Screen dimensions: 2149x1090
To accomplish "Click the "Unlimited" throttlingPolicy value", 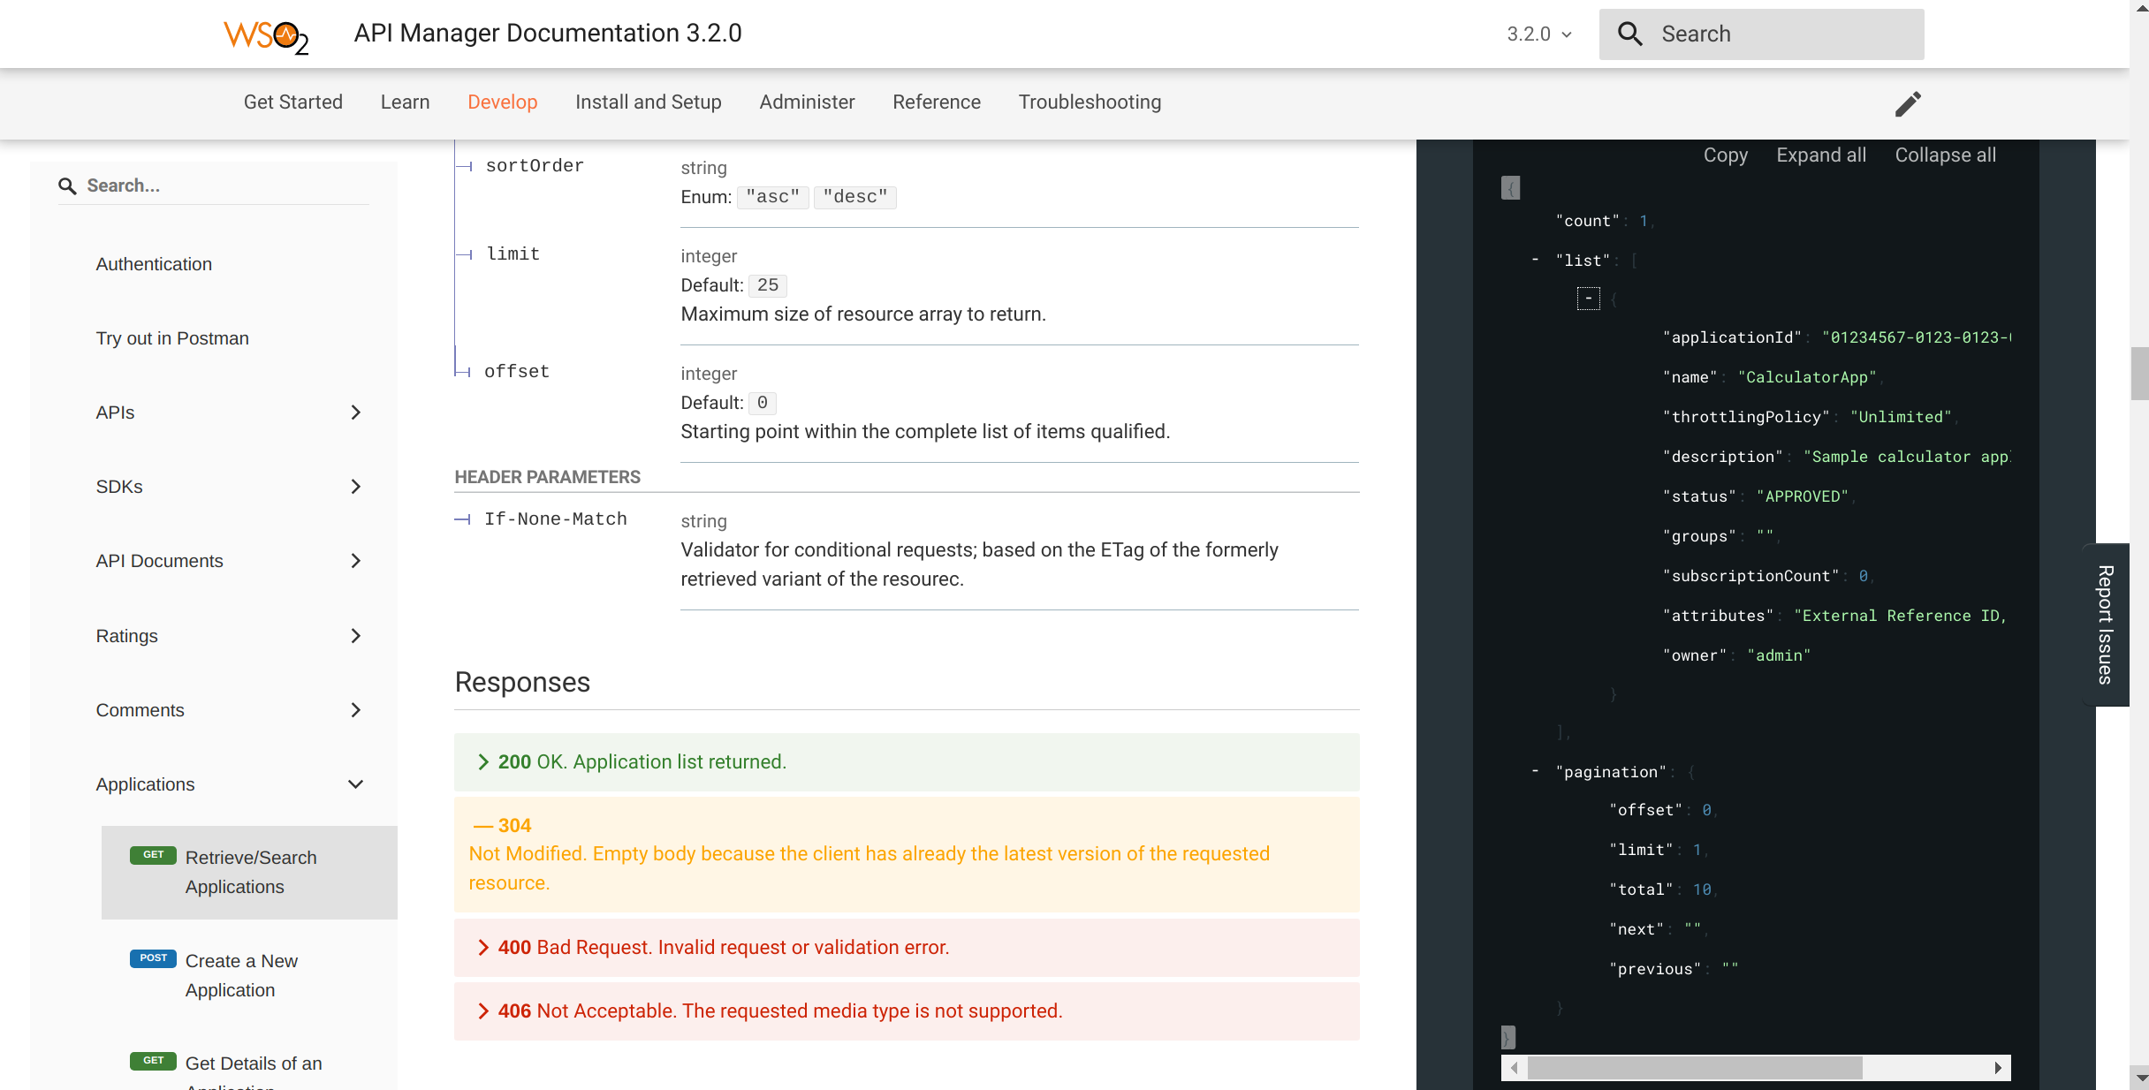I will point(1902,417).
